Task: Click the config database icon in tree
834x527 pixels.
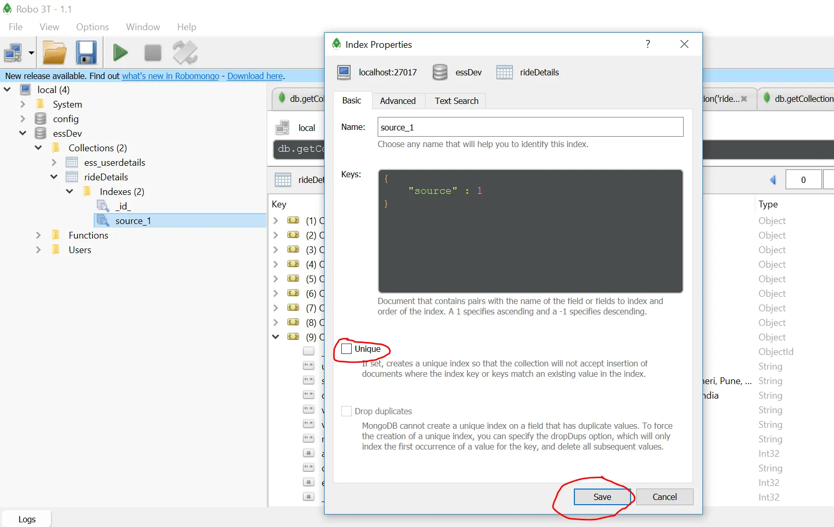Action: coord(41,118)
